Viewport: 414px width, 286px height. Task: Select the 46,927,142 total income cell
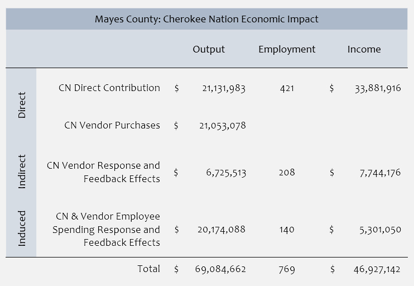pos(378,270)
